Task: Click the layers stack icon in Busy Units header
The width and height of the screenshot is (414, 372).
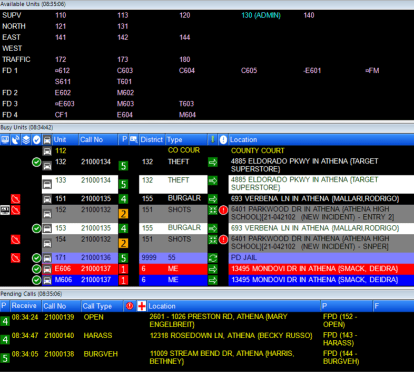Action: (26, 140)
